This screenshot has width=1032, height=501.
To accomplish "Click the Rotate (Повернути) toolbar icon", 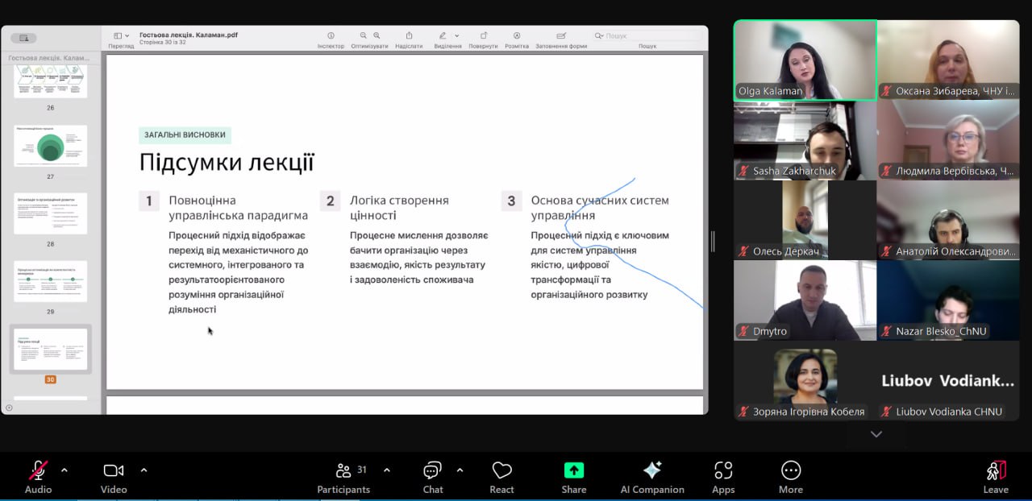I will (483, 39).
